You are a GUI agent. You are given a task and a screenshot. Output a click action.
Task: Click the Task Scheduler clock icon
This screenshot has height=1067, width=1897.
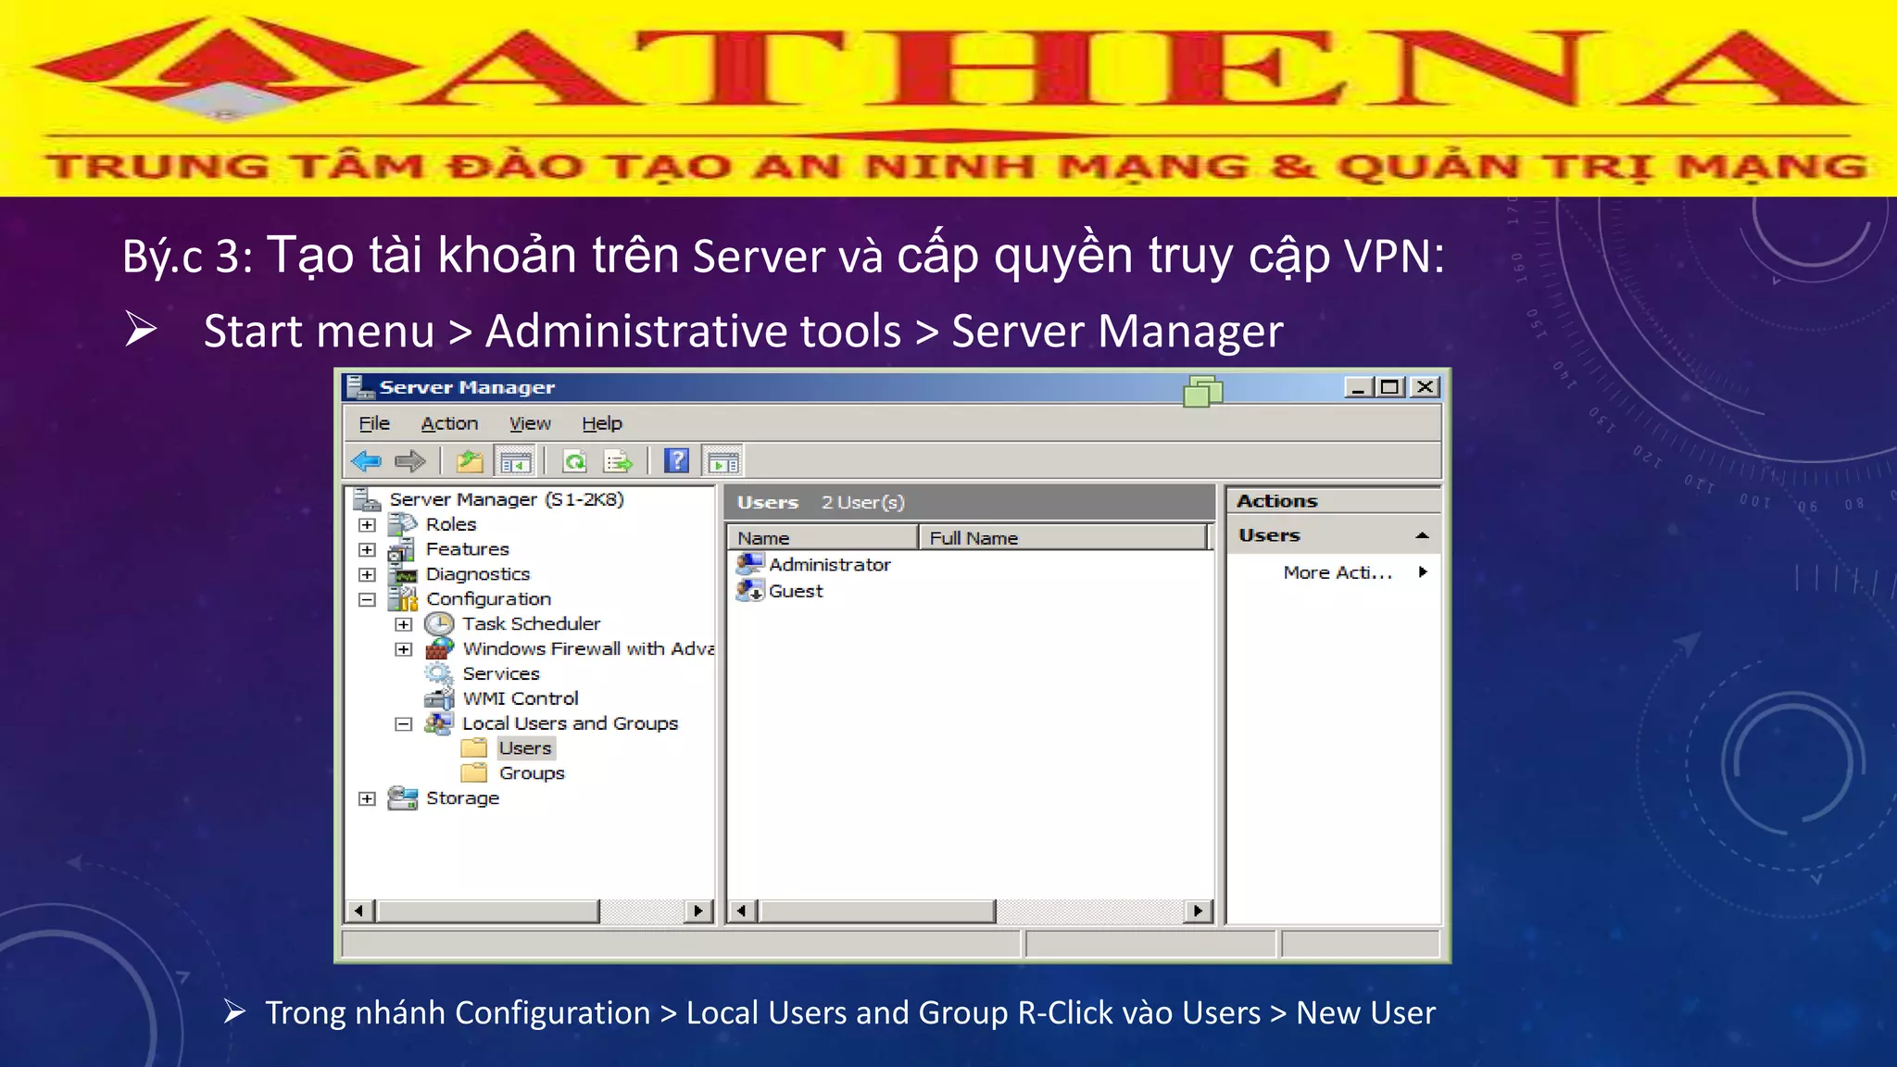(x=439, y=624)
